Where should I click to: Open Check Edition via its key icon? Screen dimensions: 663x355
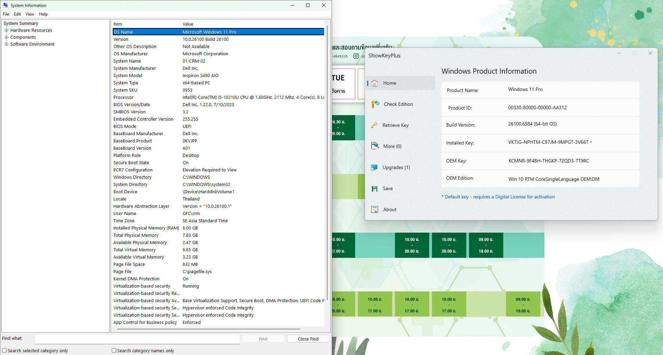[x=375, y=104]
